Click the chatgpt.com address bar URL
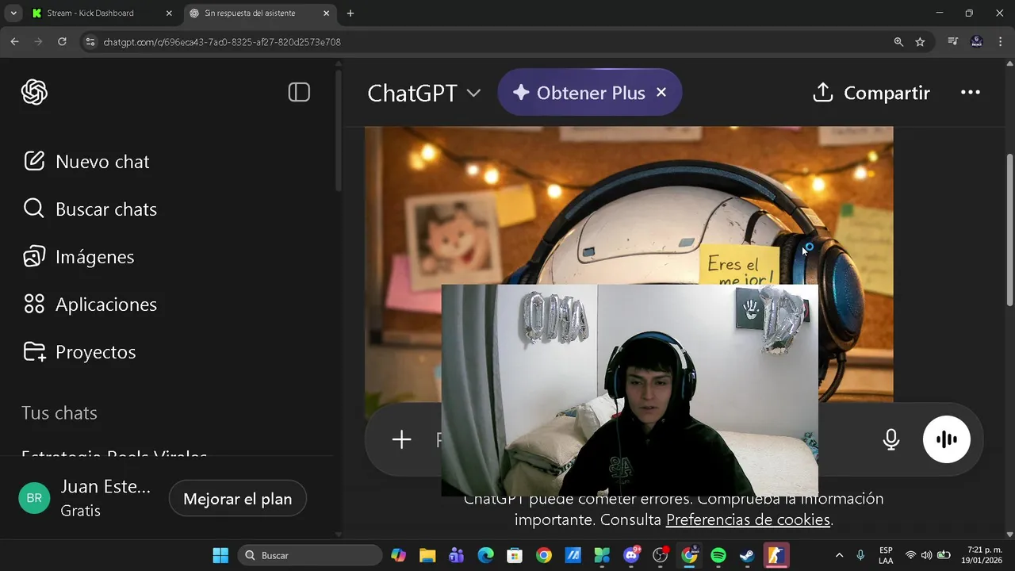The image size is (1015, 571). click(x=222, y=42)
